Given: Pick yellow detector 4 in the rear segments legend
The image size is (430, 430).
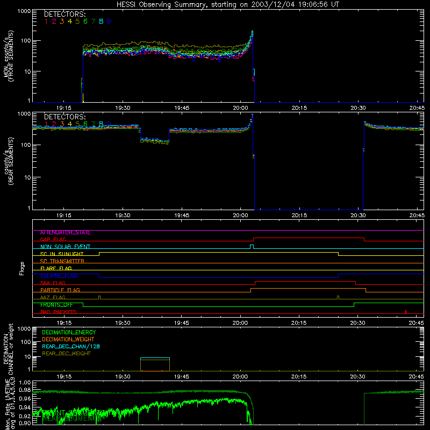Looking at the screenshot, I should 70,124.
